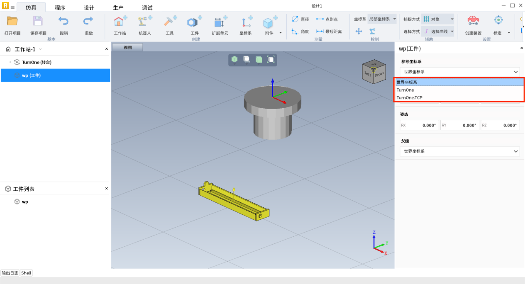This screenshot has width=525, height=284.
Task: Open the 局部坐标系 coordinate system dropdown
Action: [x=382, y=19]
